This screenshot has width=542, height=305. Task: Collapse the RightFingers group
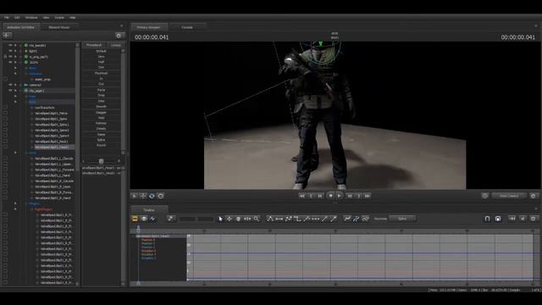(15, 209)
